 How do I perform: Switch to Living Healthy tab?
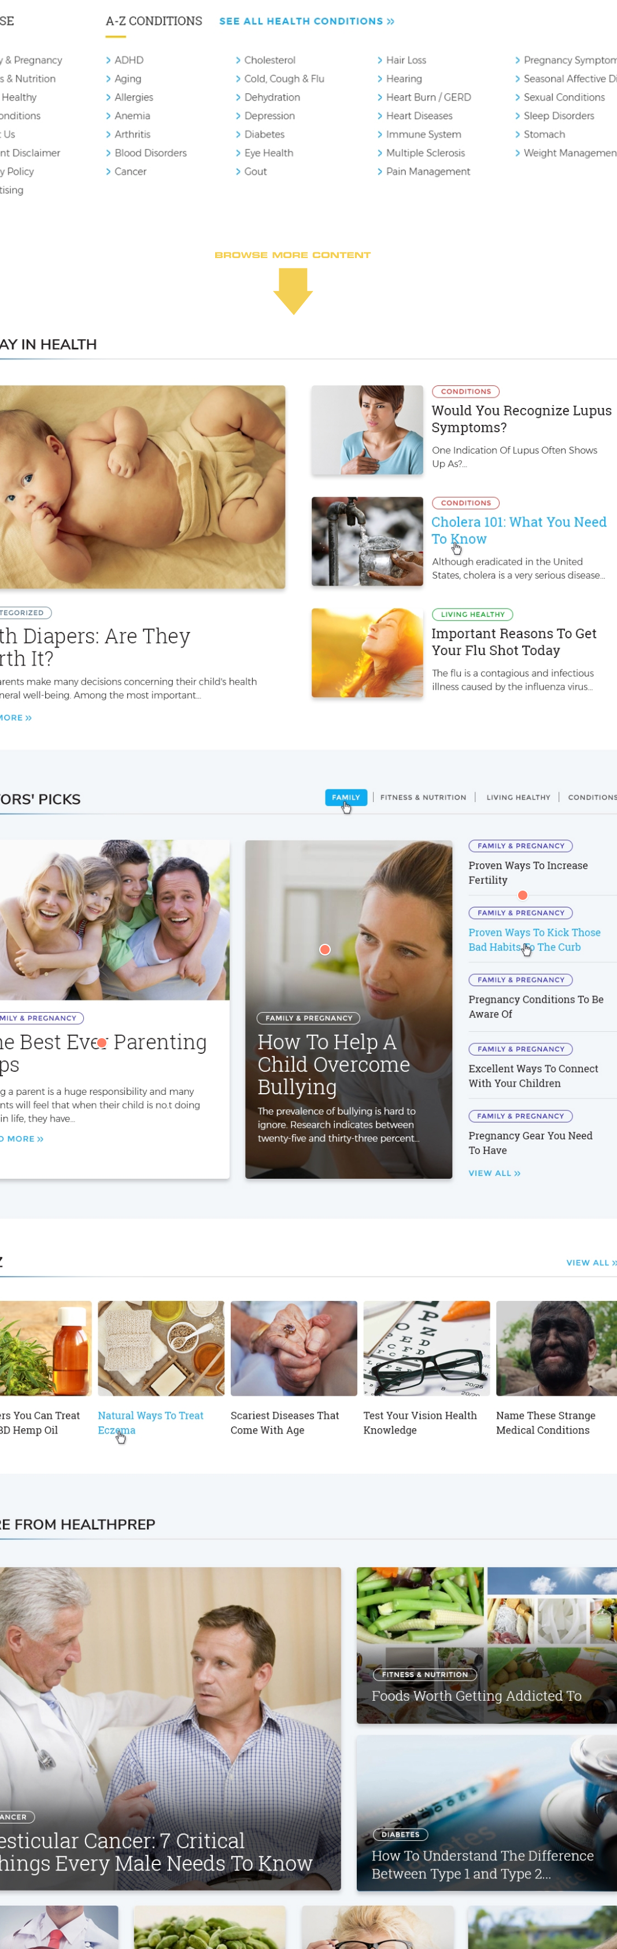(518, 797)
